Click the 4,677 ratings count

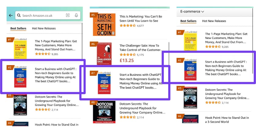pyautogui.click(x=141, y=26)
